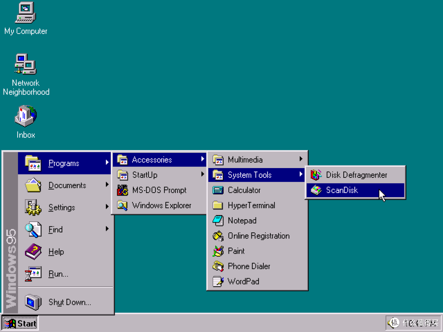Launch Disk Defragmenter menu entry

coord(355,175)
